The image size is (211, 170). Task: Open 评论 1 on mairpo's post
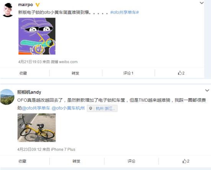tap(128, 73)
